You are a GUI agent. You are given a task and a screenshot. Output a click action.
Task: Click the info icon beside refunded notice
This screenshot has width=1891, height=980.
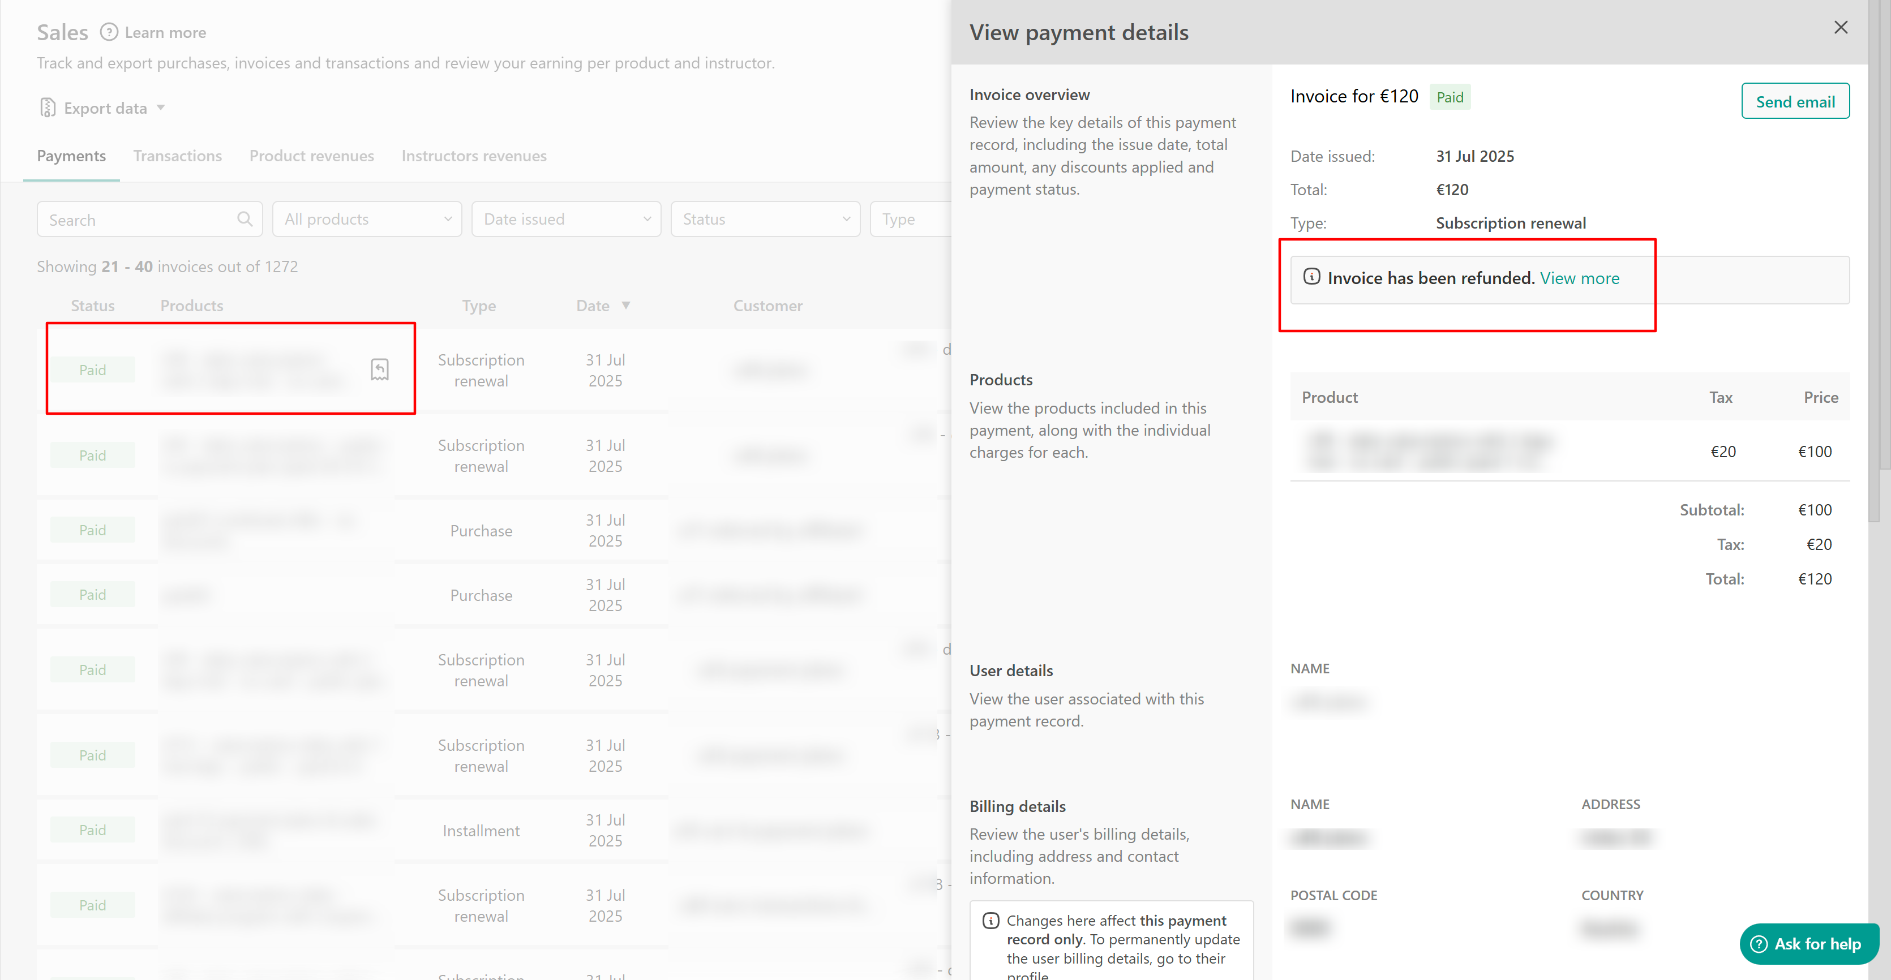pos(1311,277)
